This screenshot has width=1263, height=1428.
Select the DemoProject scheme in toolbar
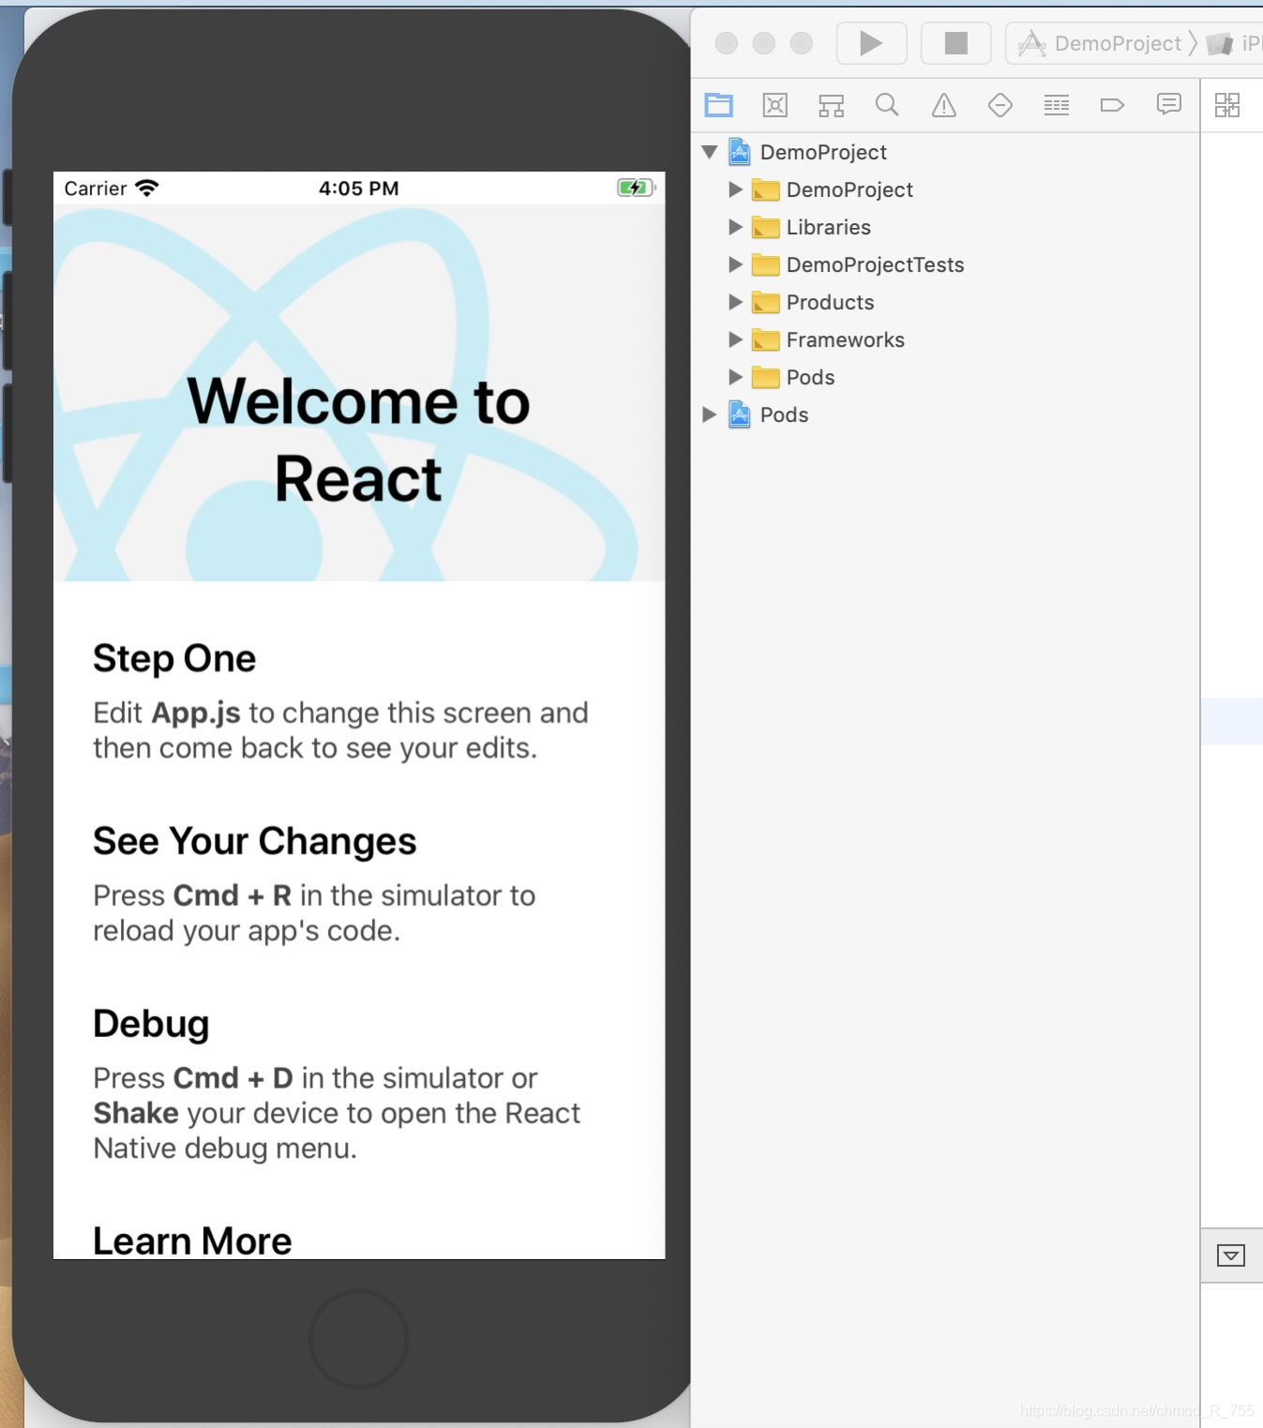click(1099, 43)
